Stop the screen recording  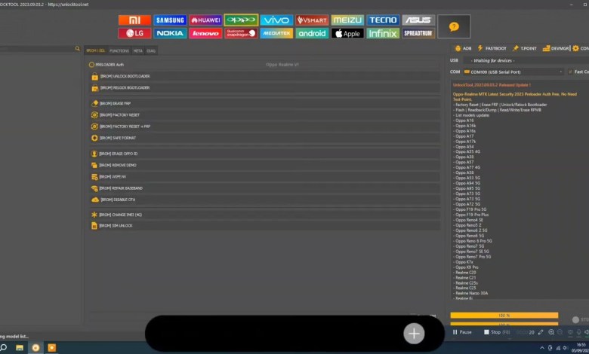[x=497, y=332]
